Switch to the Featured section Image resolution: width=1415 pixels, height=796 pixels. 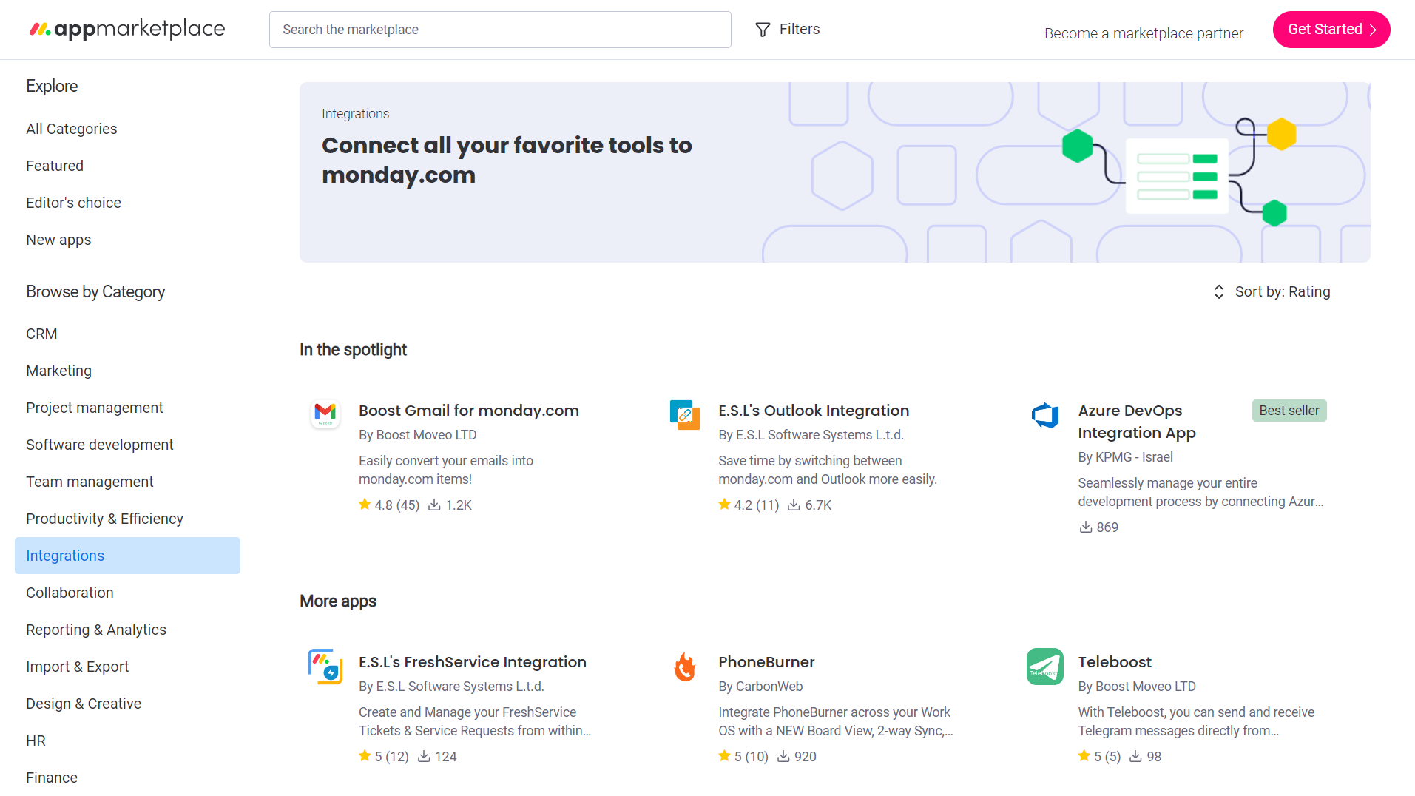(55, 166)
